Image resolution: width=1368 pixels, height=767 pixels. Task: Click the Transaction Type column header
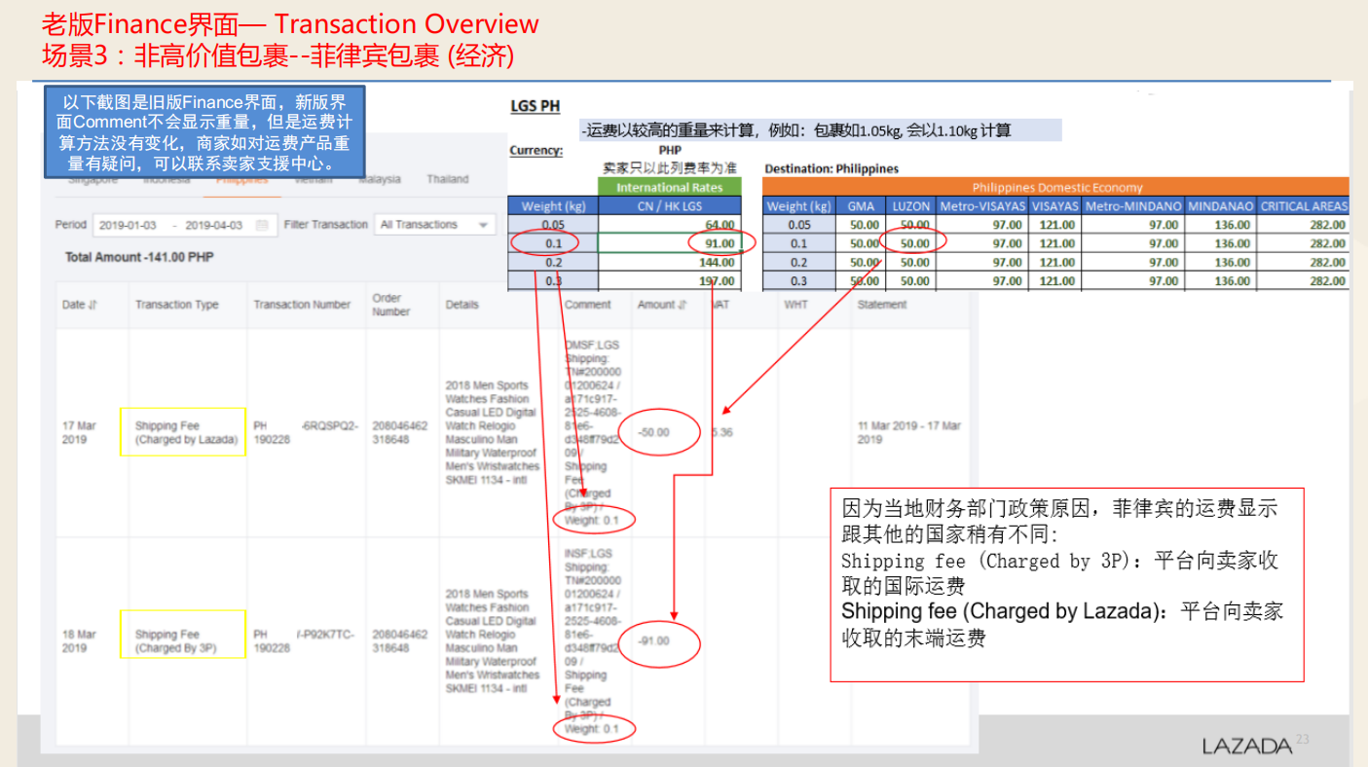coord(177,305)
